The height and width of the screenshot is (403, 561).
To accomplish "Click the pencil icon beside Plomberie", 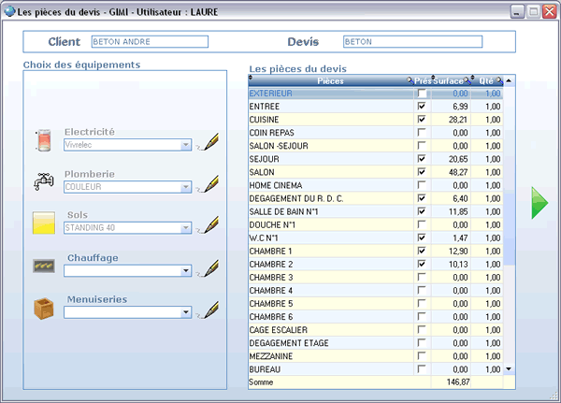I will point(212,183).
